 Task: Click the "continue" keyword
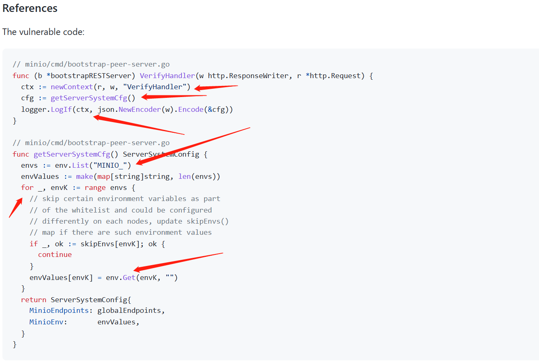point(55,254)
